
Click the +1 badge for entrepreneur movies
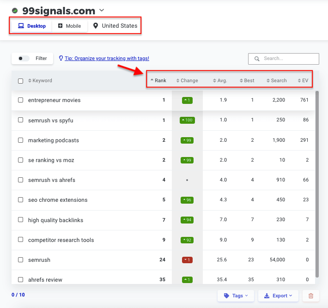coord(187,100)
